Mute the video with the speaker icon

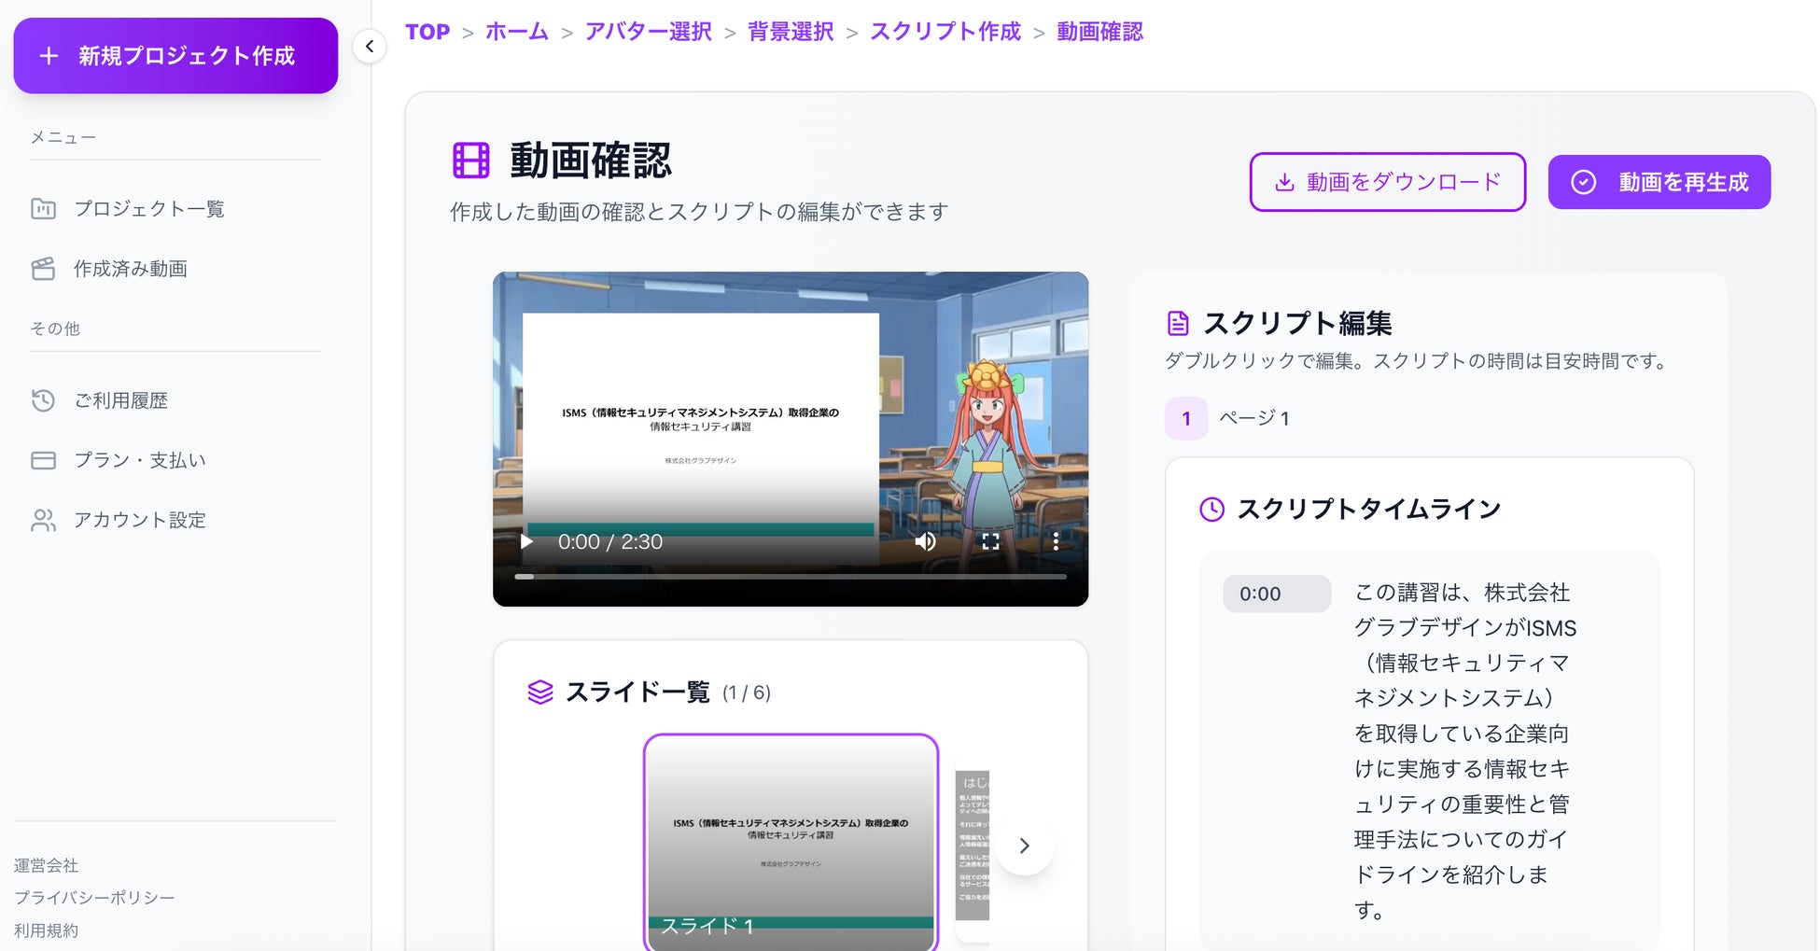pyautogui.click(x=925, y=541)
